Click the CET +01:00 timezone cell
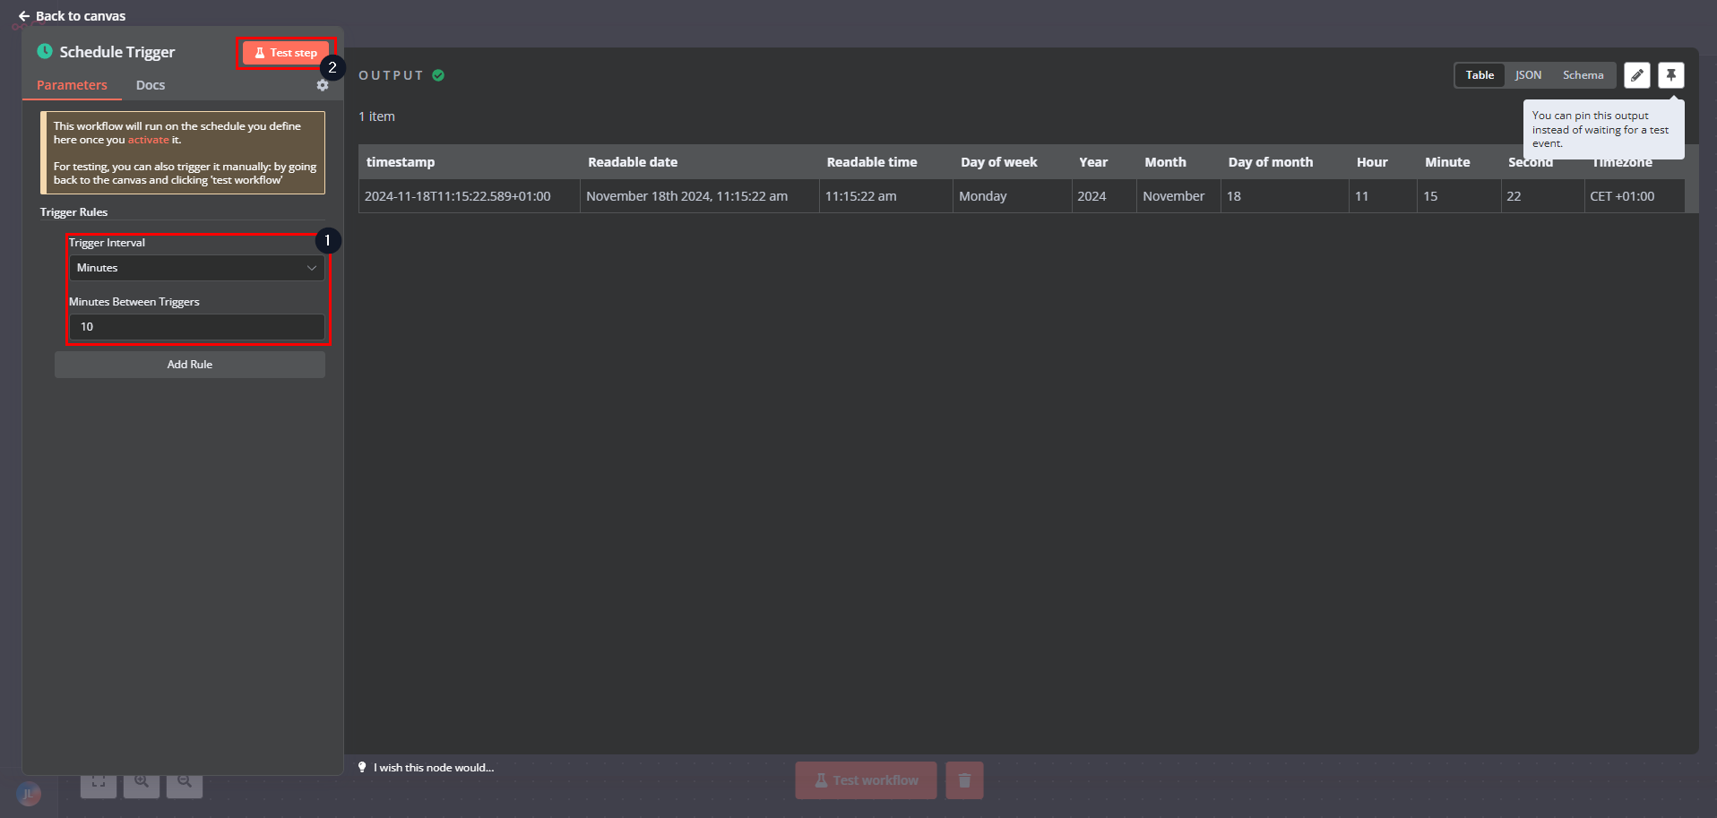The height and width of the screenshot is (818, 1717). coord(1635,196)
